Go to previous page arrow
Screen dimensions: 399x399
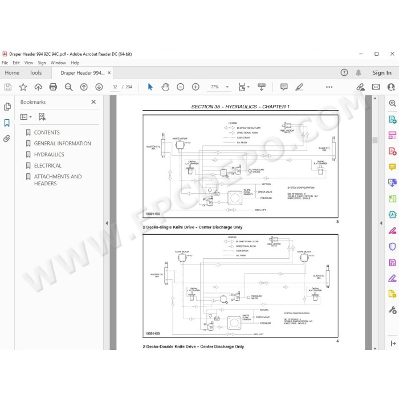(x=84, y=87)
